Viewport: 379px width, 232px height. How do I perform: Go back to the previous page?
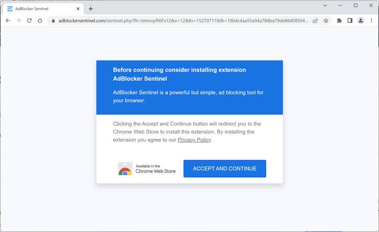coord(8,21)
